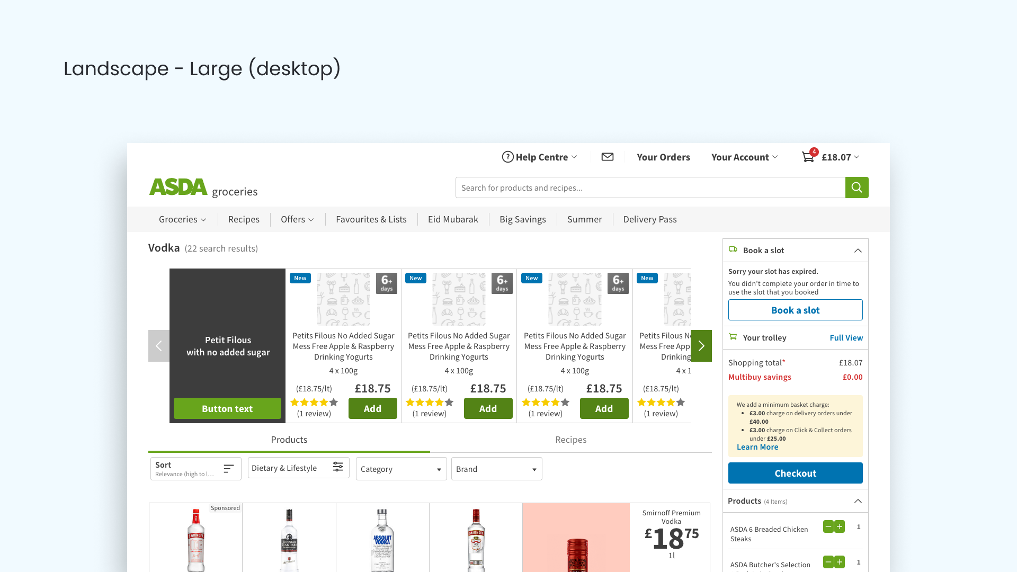Add third Petits Filous yogurt to trolley

coord(604,408)
